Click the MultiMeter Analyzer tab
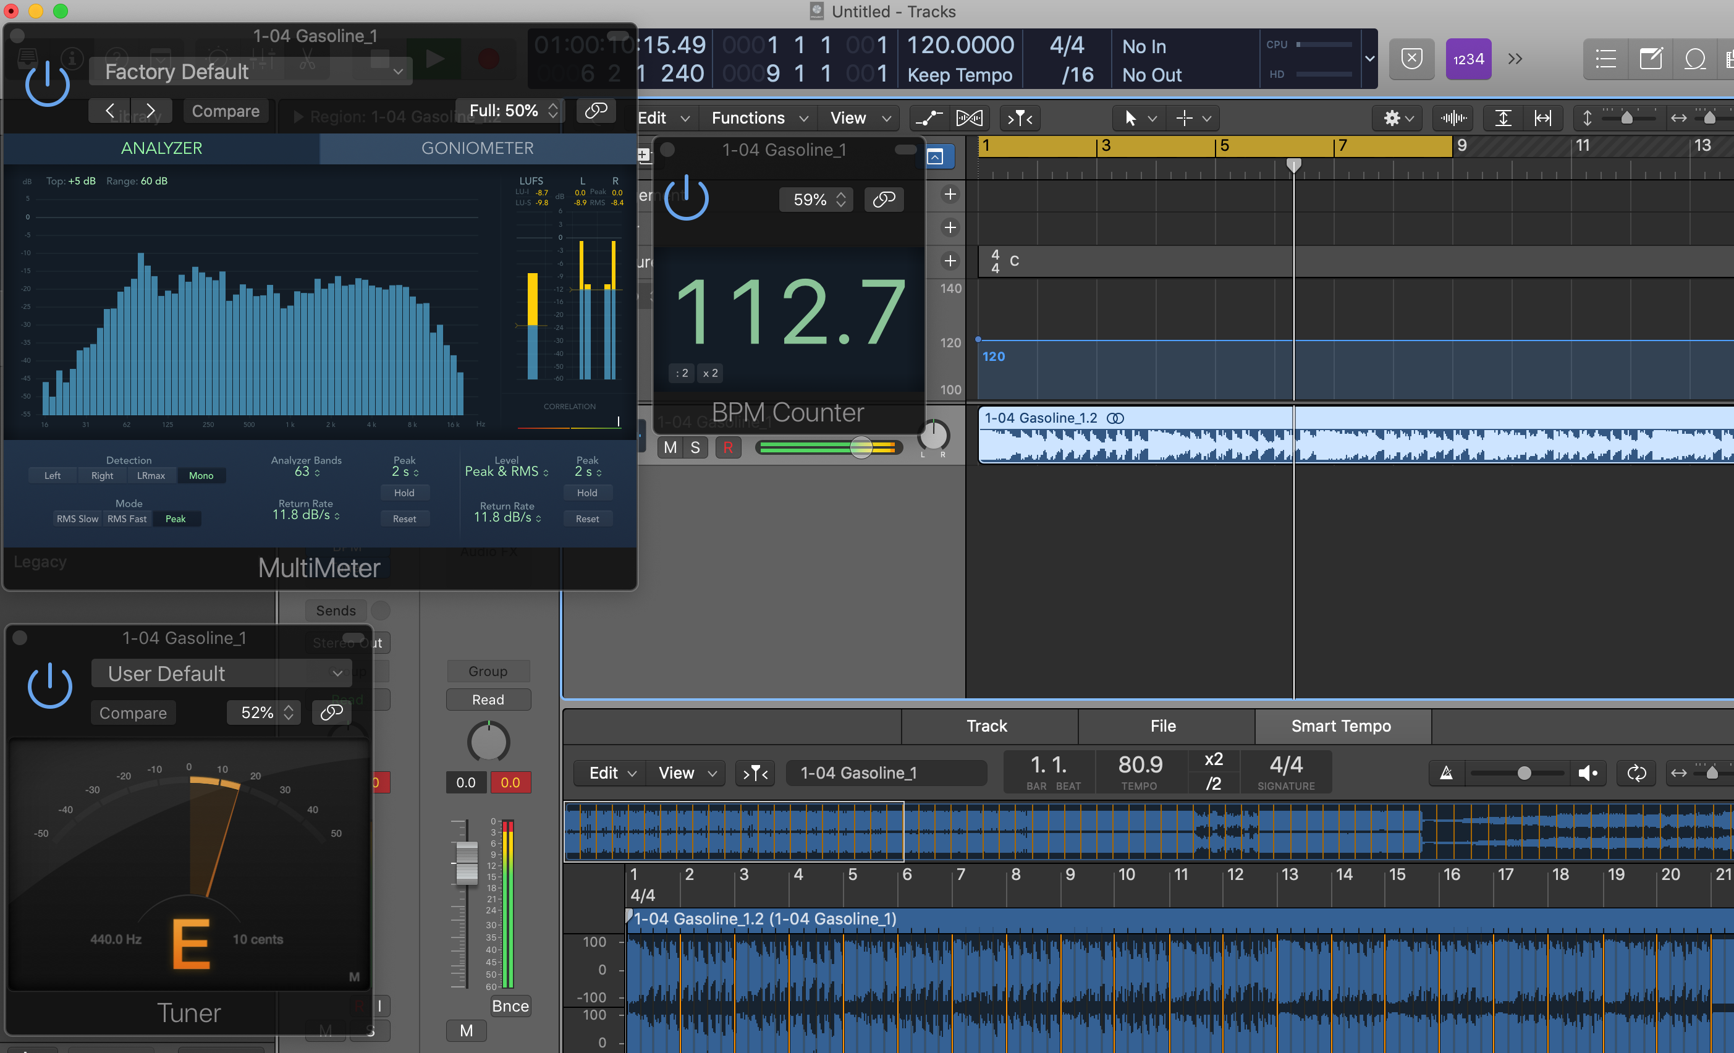This screenshot has width=1734, height=1053. (161, 148)
